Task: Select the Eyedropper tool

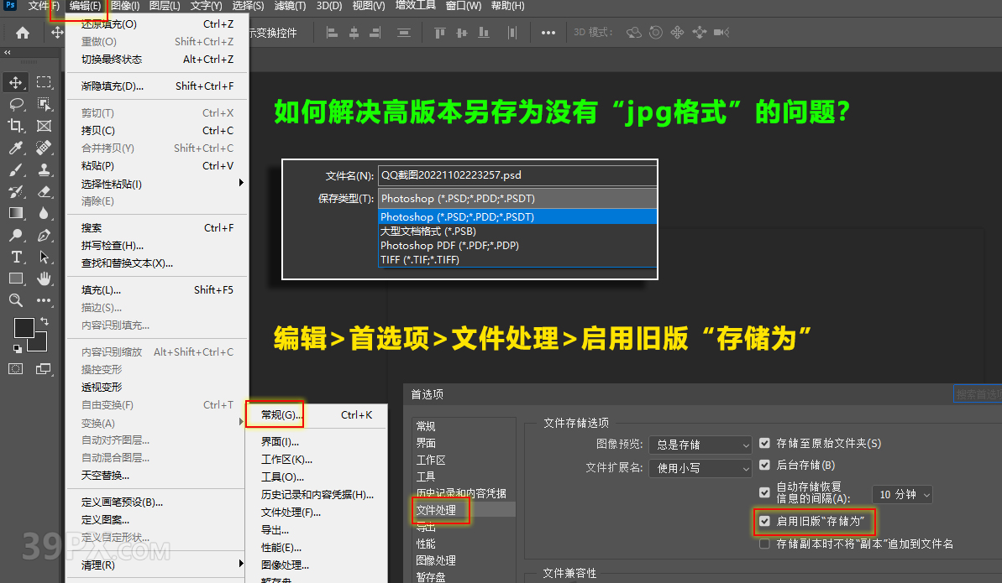Action: 16,148
